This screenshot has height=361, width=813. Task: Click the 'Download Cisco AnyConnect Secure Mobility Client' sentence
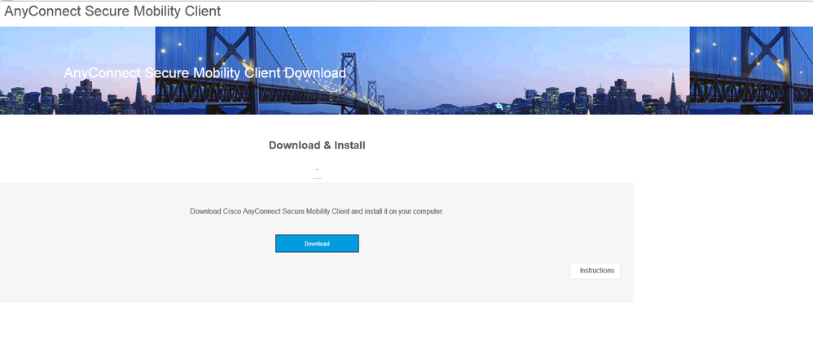317,211
